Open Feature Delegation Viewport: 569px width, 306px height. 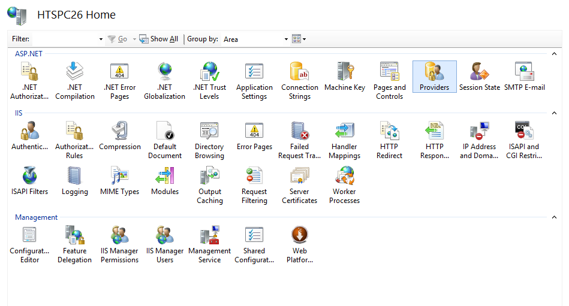tap(74, 244)
